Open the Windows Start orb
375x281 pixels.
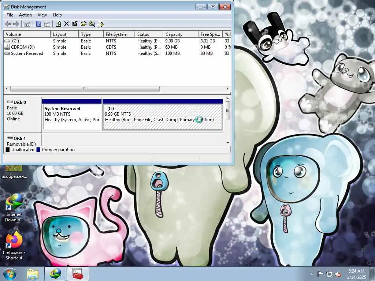[x=10, y=274]
